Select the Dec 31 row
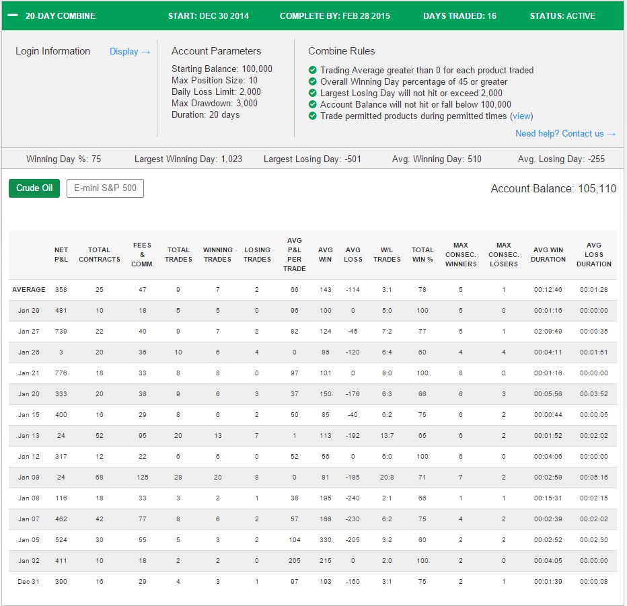Screen dimensions: 627x606 coord(313,582)
